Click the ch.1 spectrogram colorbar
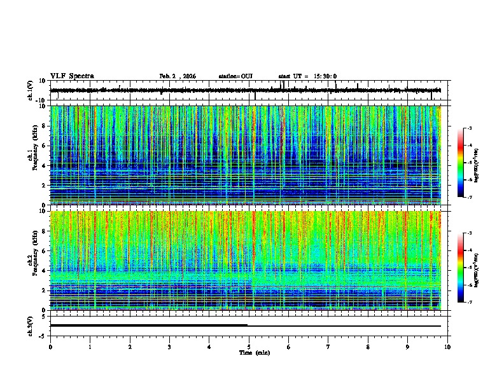The image size is (504, 389). 460,163
